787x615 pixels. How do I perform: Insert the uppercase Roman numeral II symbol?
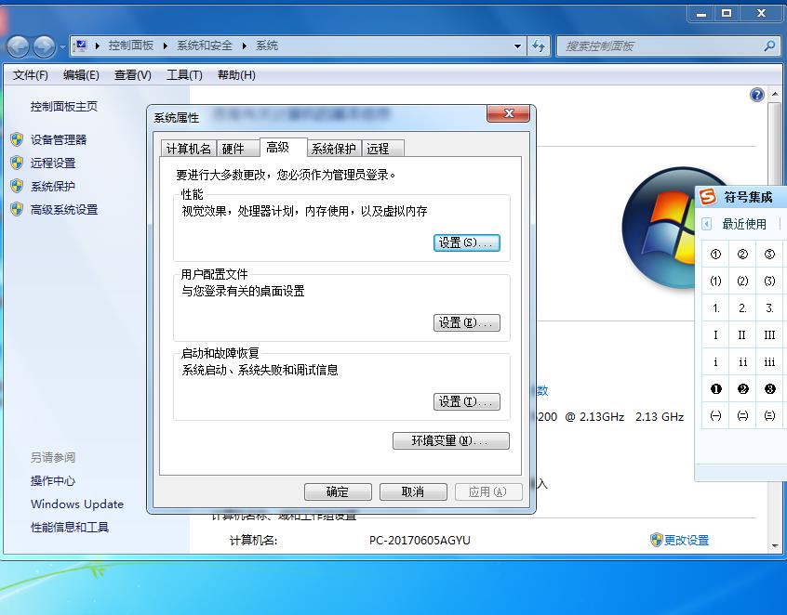click(x=743, y=334)
